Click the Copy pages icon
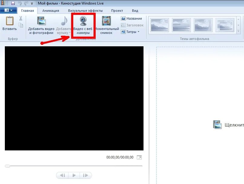This screenshot has width=244, height=184. coord(21,25)
